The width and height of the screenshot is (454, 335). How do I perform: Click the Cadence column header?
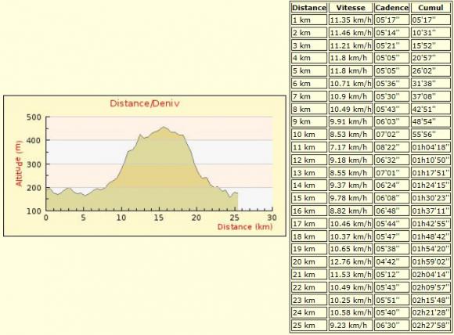coord(391,8)
